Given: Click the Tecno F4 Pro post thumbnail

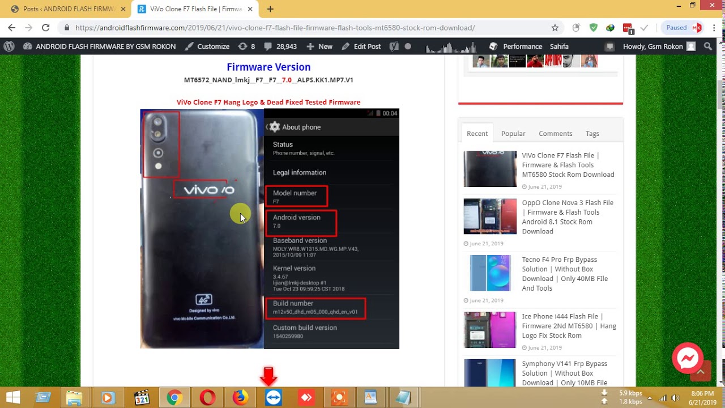Looking at the screenshot, I should tap(490, 273).
